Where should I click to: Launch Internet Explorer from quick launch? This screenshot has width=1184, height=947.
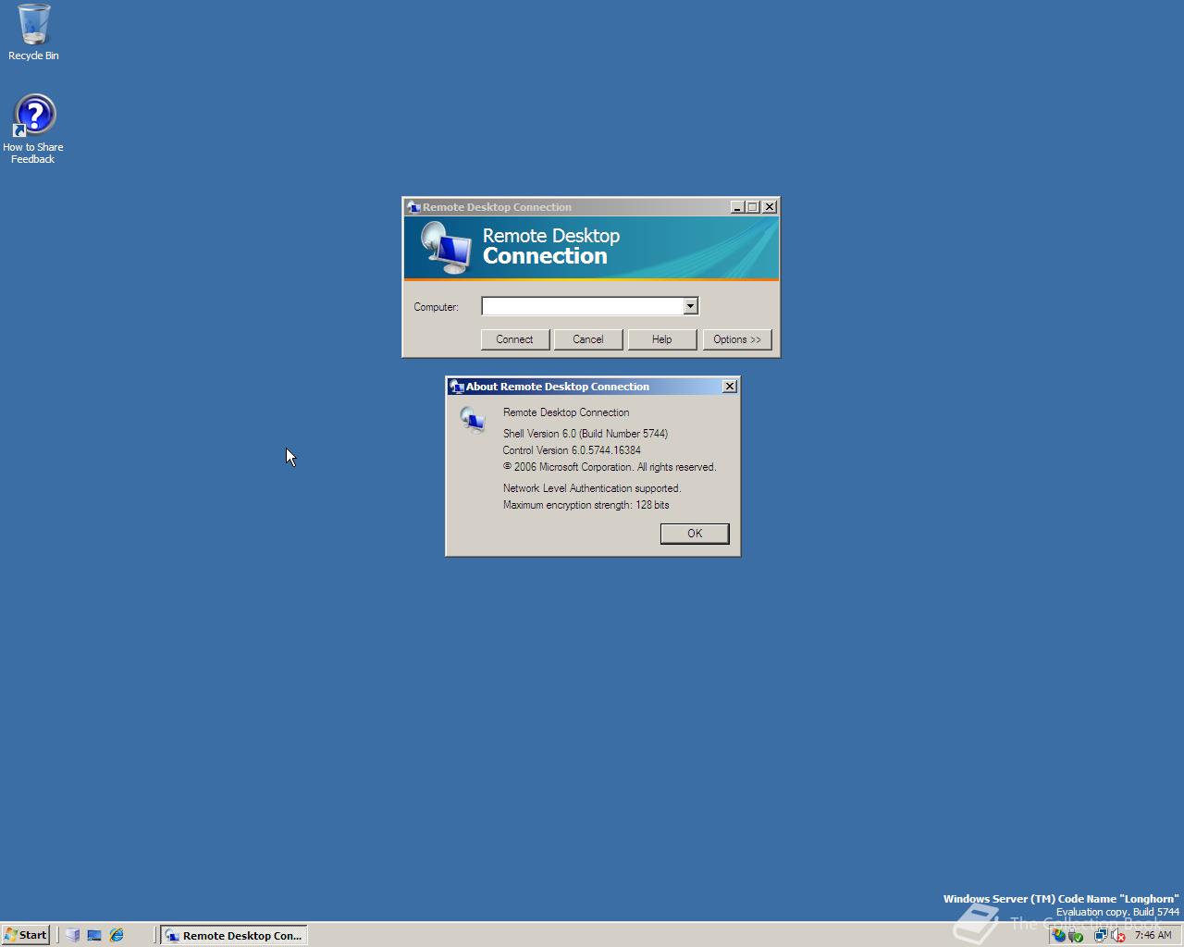(117, 935)
